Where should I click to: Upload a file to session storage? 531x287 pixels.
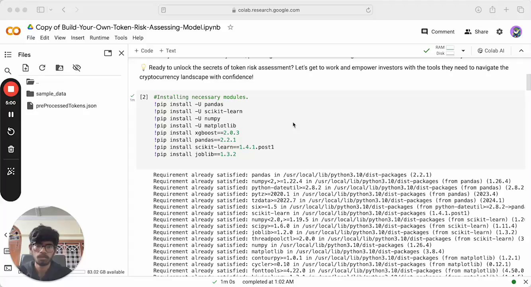tap(26, 68)
